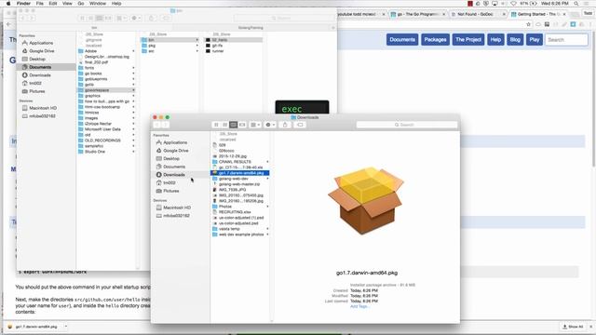This screenshot has height=335, width=596.
Task: Select OLD_RECORDINGS folder in bin window
Action: (x=102, y=141)
